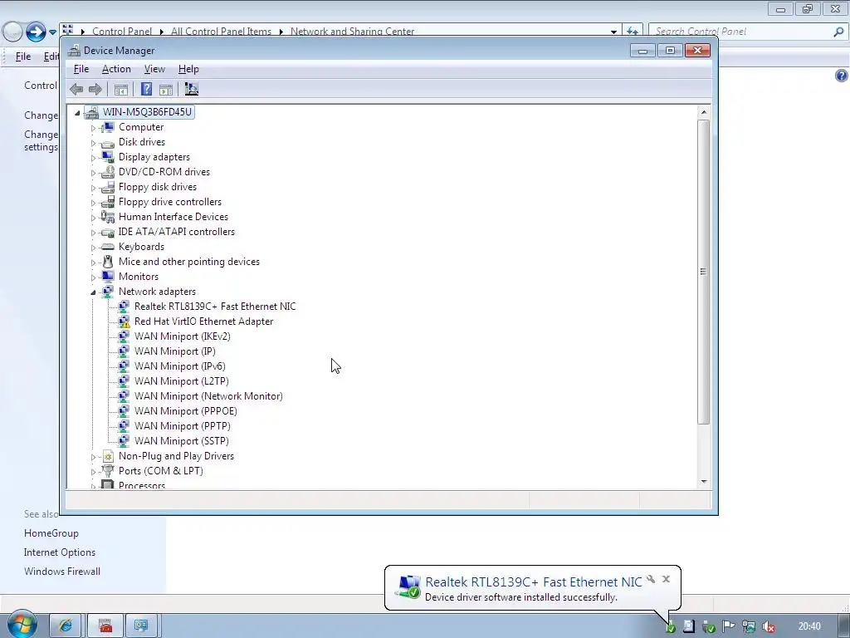Click the Back arrow in Device Manager toolbar
Screen dimensions: 850x638
(x=76, y=90)
